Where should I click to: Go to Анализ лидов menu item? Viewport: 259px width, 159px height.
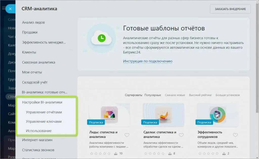tap(33, 22)
